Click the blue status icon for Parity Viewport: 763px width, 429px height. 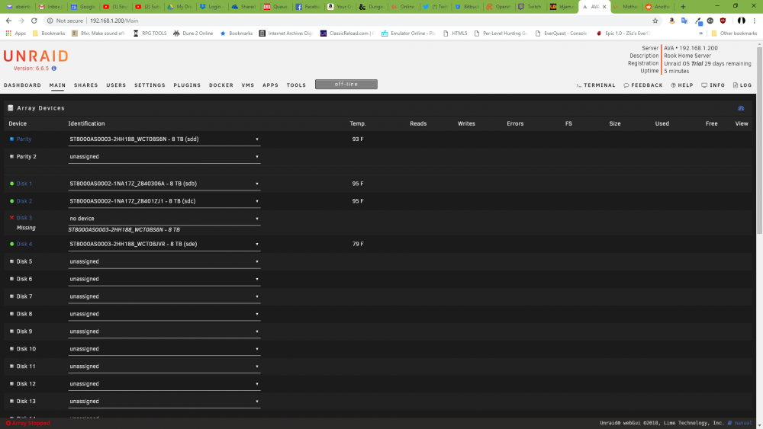click(11, 139)
